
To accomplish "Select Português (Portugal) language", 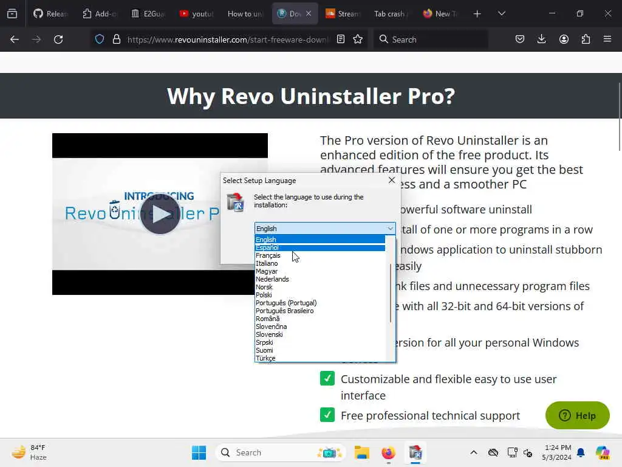I will tap(320, 303).
